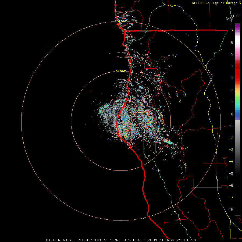
Task: Click the [dB] units label
Action: pos(229,19)
